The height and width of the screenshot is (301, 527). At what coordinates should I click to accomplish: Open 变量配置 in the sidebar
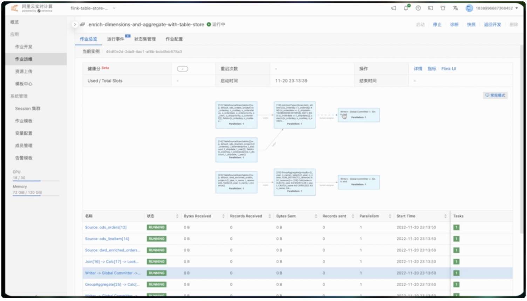(23, 133)
